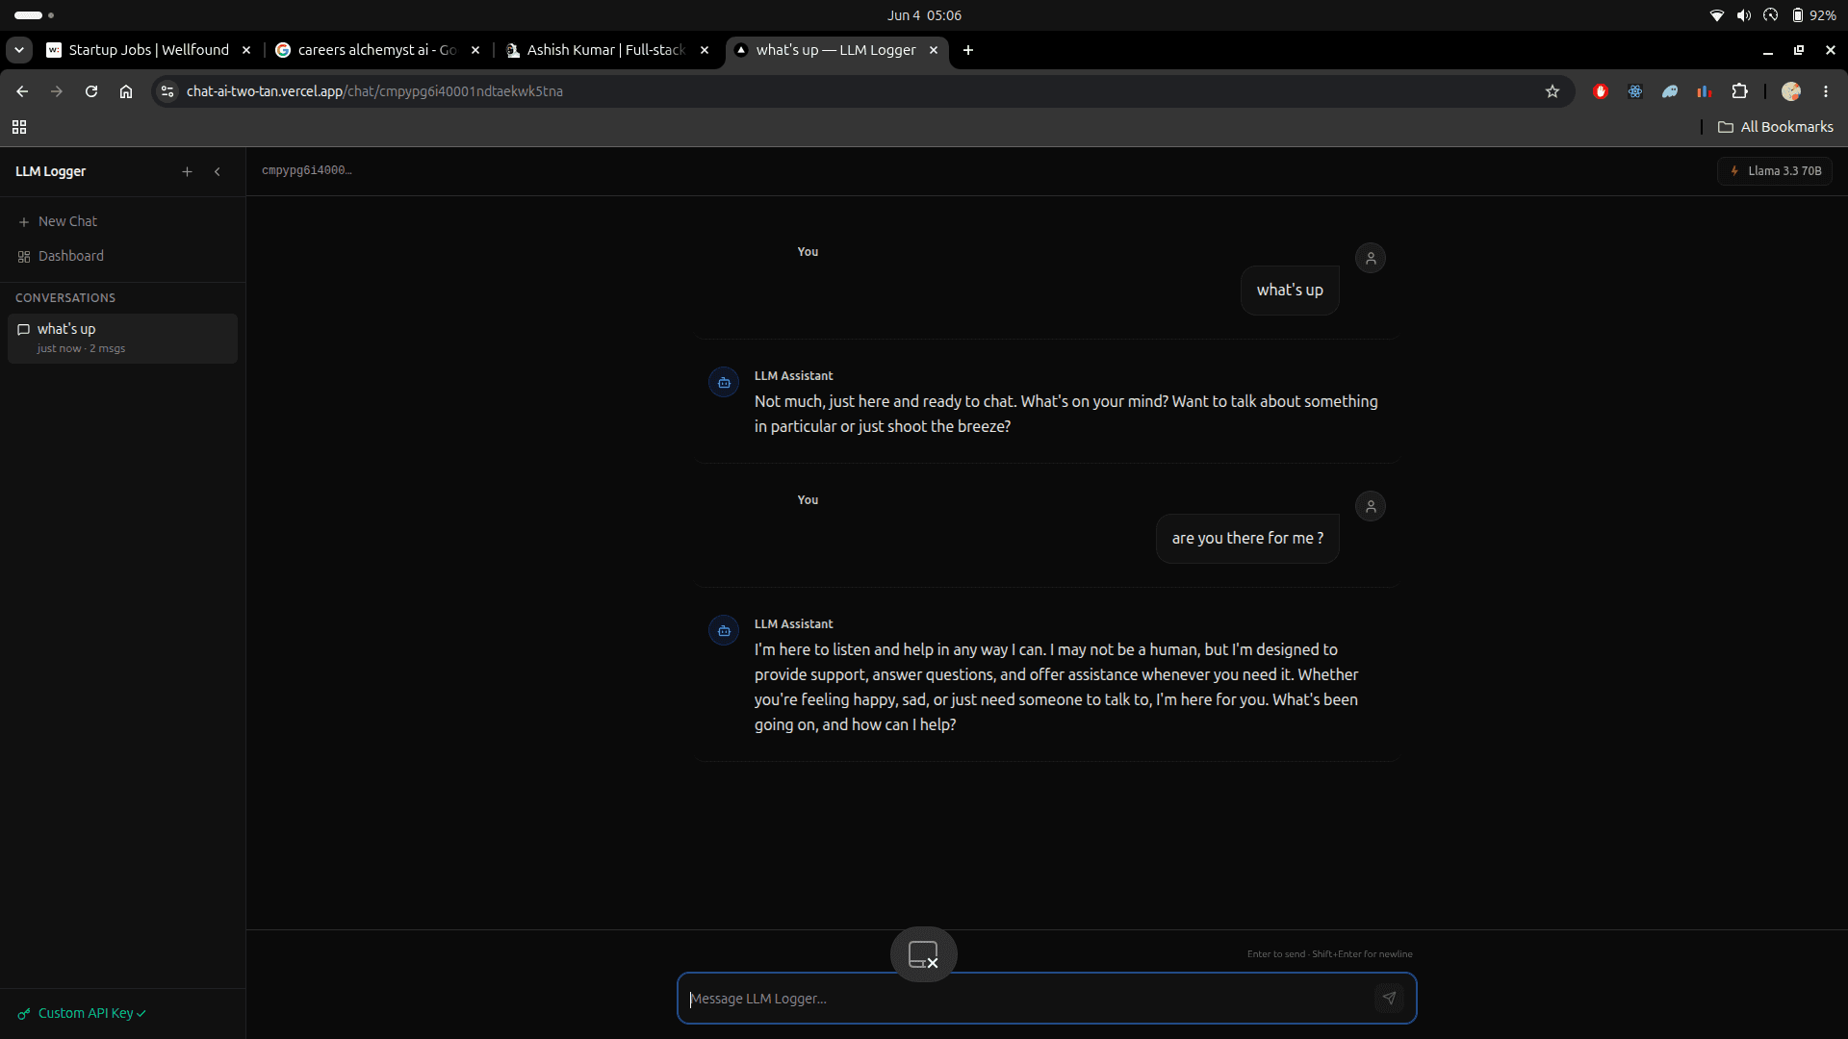Focus the Message LLM Logger input

1025,999
